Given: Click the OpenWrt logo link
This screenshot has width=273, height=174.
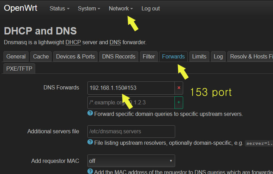Looking at the screenshot, I should (21, 8).
